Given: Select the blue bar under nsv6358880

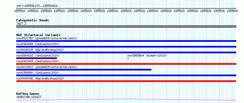Looking at the screenshot, I should tap(126, 75).
